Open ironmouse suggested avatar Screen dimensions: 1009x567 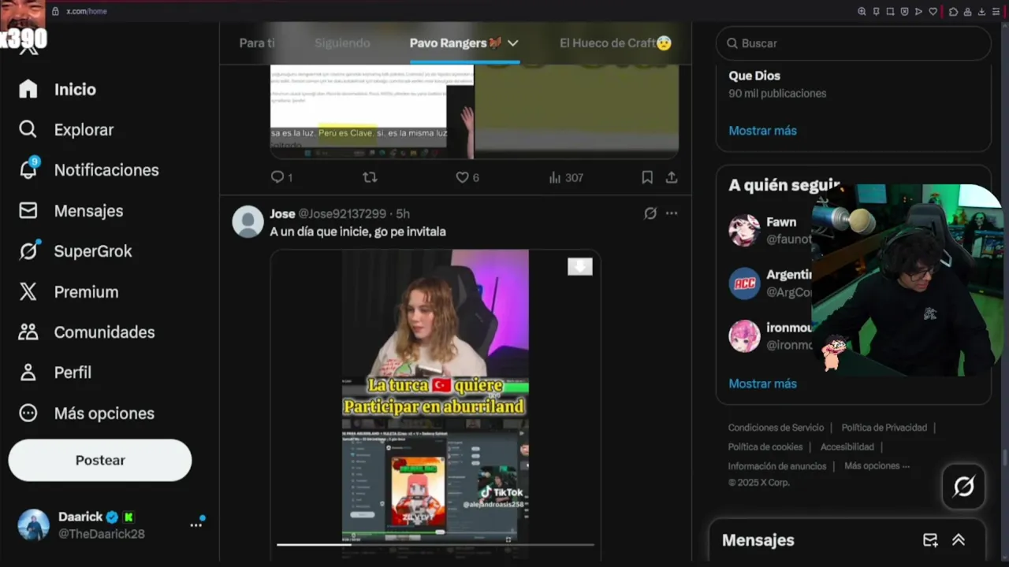pyautogui.click(x=744, y=336)
